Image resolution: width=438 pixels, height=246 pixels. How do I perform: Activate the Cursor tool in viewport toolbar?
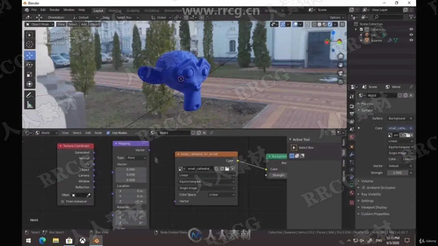tap(30, 44)
